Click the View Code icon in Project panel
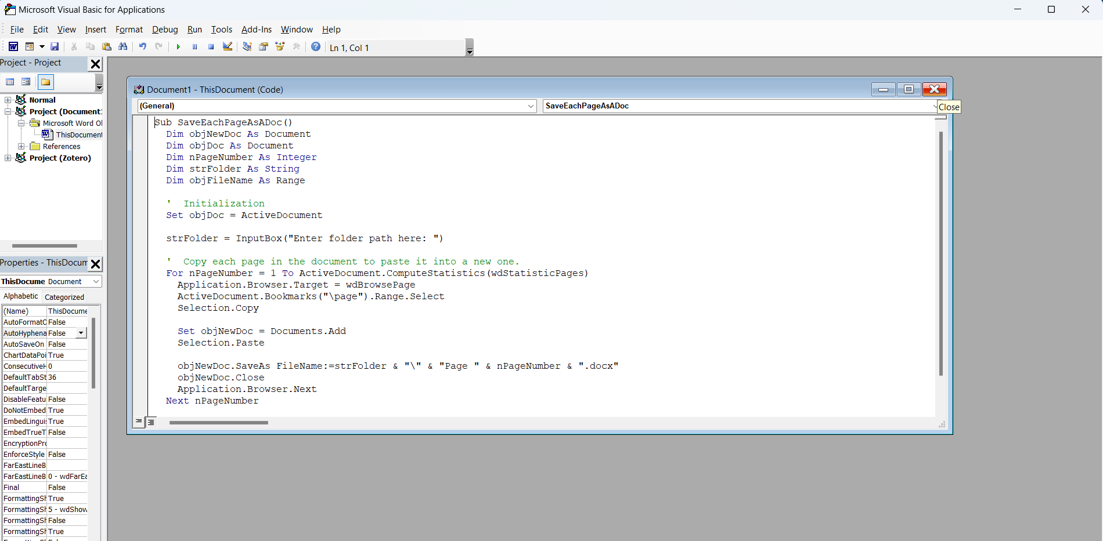The height and width of the screenshot is (541, 1103). click(10, 82)
